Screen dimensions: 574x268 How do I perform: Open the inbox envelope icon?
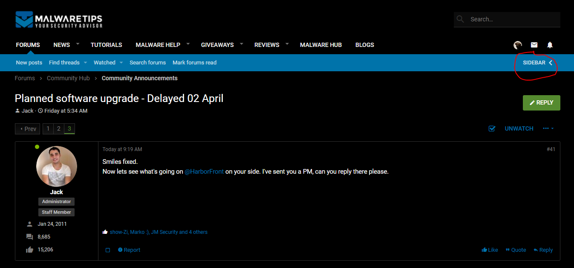534,45
